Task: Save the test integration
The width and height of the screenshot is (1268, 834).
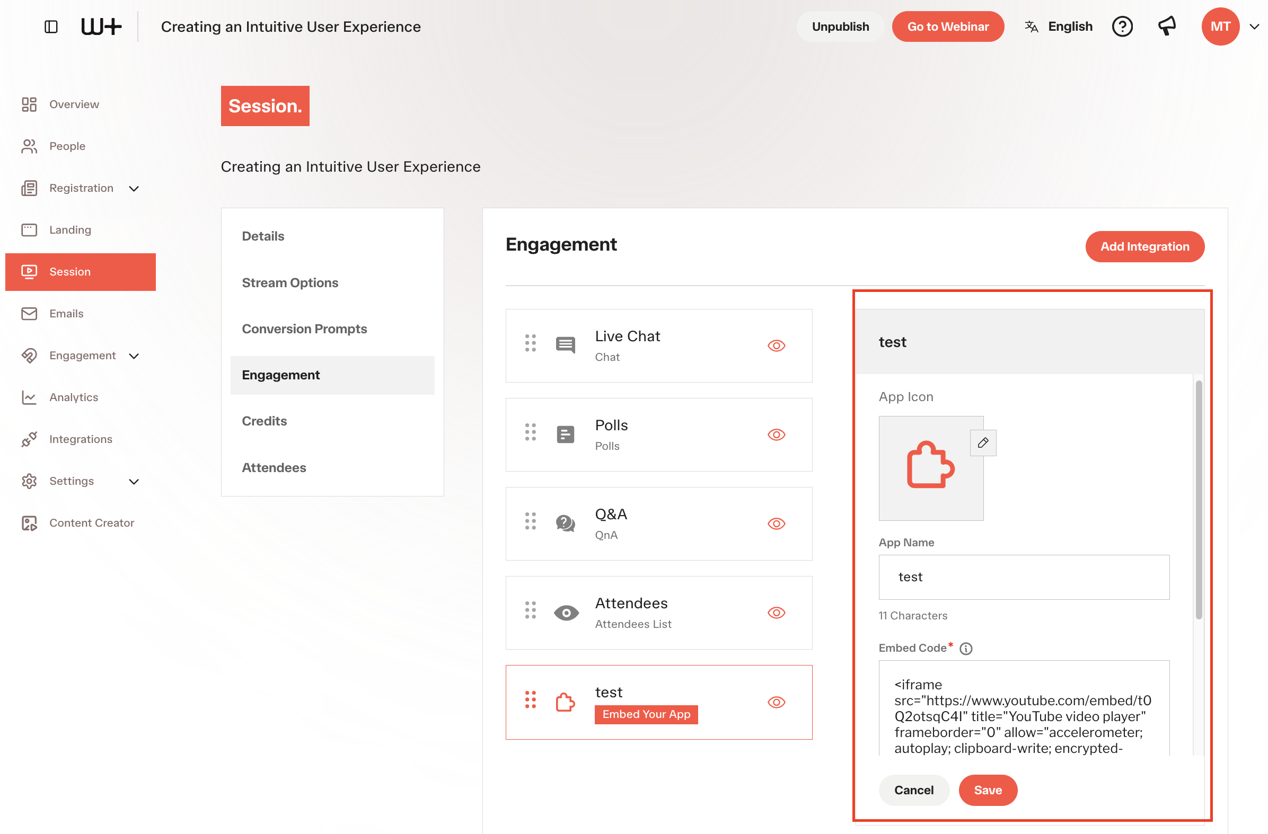Action: 988,790
